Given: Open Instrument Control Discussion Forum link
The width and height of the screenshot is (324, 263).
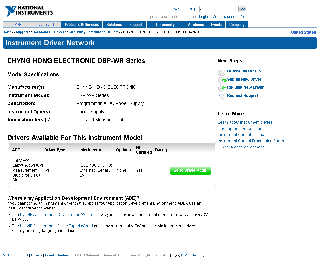Looking at the screenshot, I should click(251, 141).
